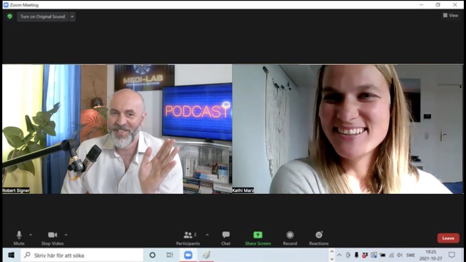Click the green Share Screen icon
This screenshot has width=466, height=262.
[258, 235]
